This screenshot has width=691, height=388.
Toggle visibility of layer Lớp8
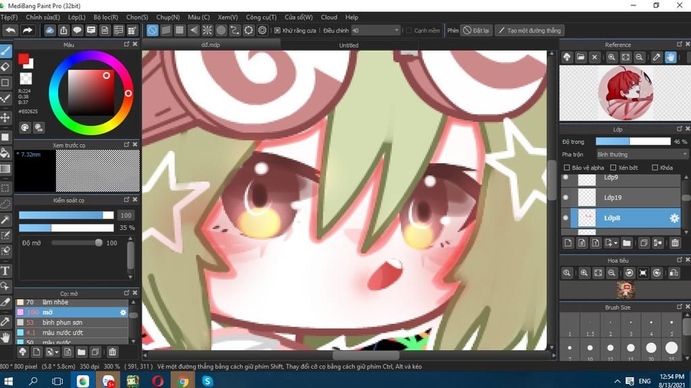pos(566,218)
